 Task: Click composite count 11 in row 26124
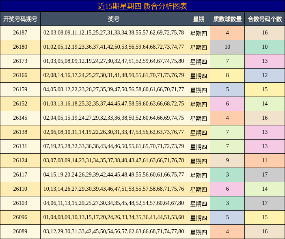point(265,160)
